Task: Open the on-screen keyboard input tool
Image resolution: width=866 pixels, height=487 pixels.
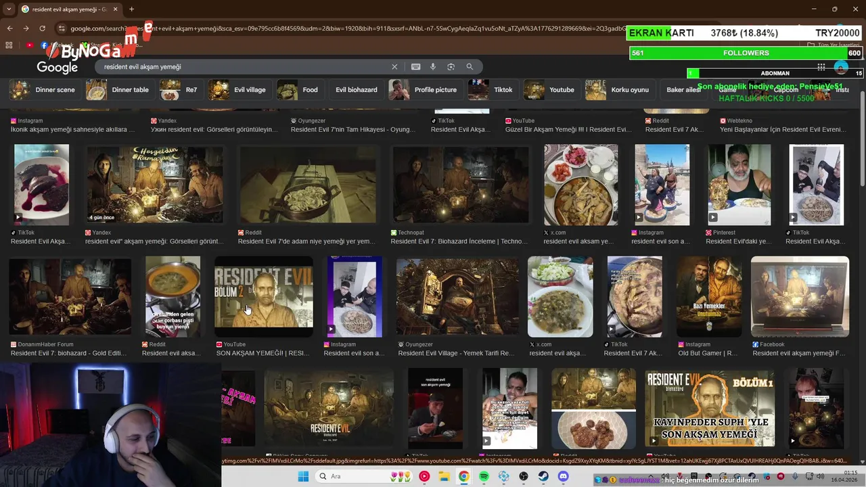Action: pyautogui.click(x=415, y=67)
